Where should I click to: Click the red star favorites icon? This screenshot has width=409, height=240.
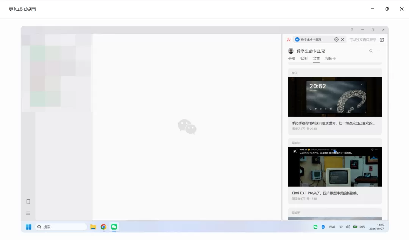[x=289, y=40]
